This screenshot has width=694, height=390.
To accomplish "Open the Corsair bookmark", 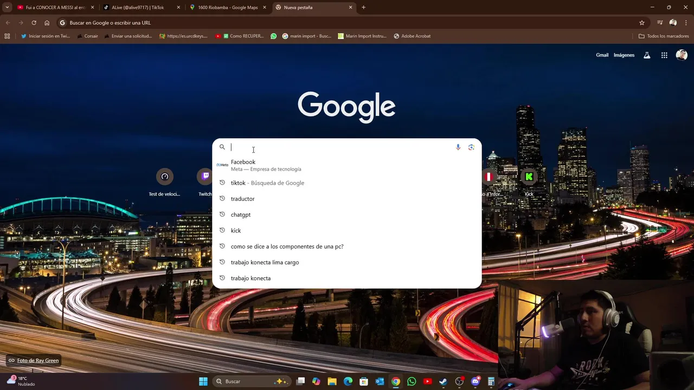I will point(87,36).
